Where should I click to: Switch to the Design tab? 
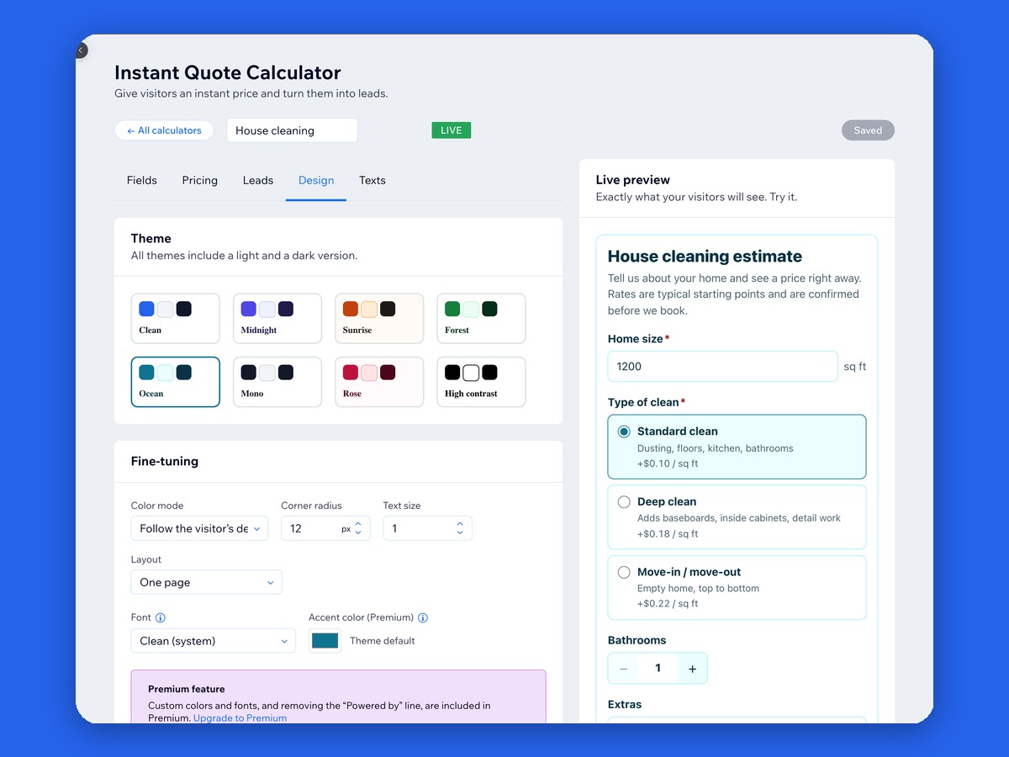coord(316,180)
